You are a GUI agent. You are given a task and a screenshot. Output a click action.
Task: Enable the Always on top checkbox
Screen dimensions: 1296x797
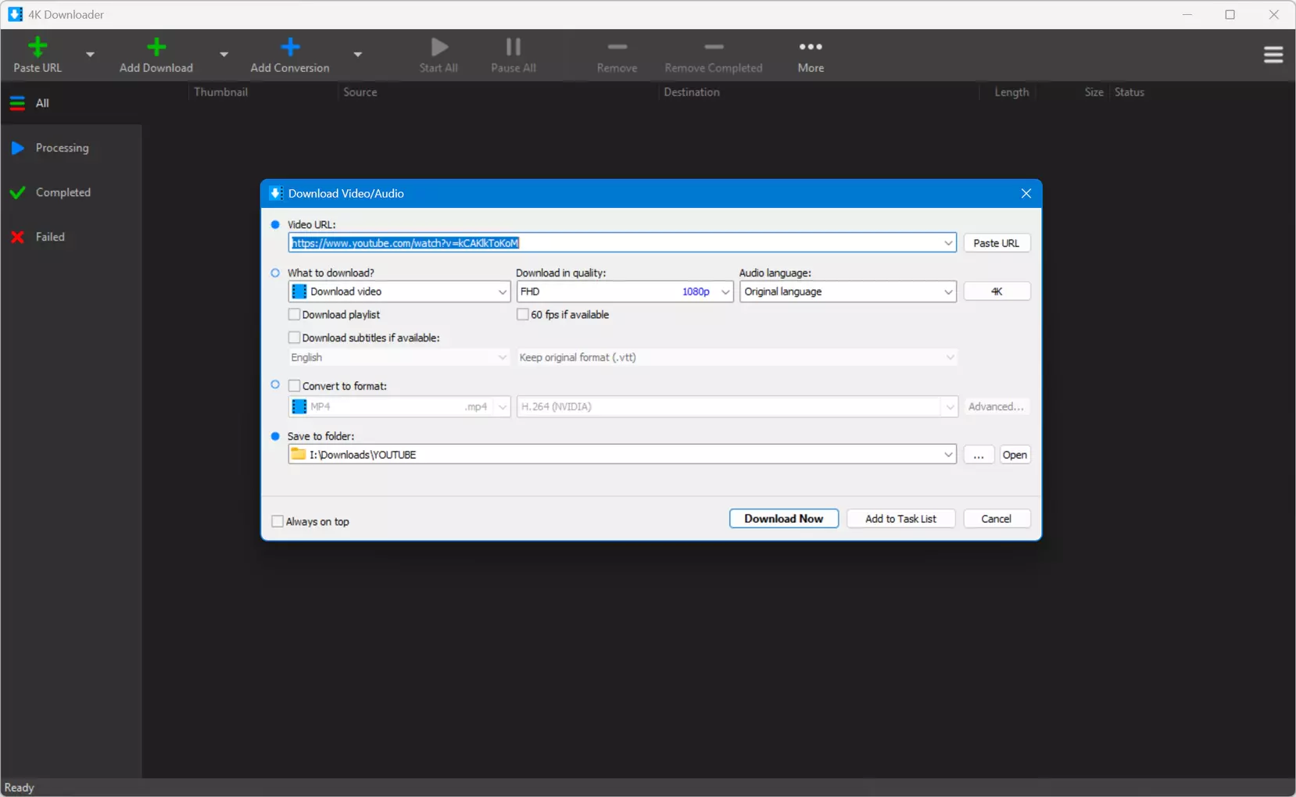(x=277, y=522)
